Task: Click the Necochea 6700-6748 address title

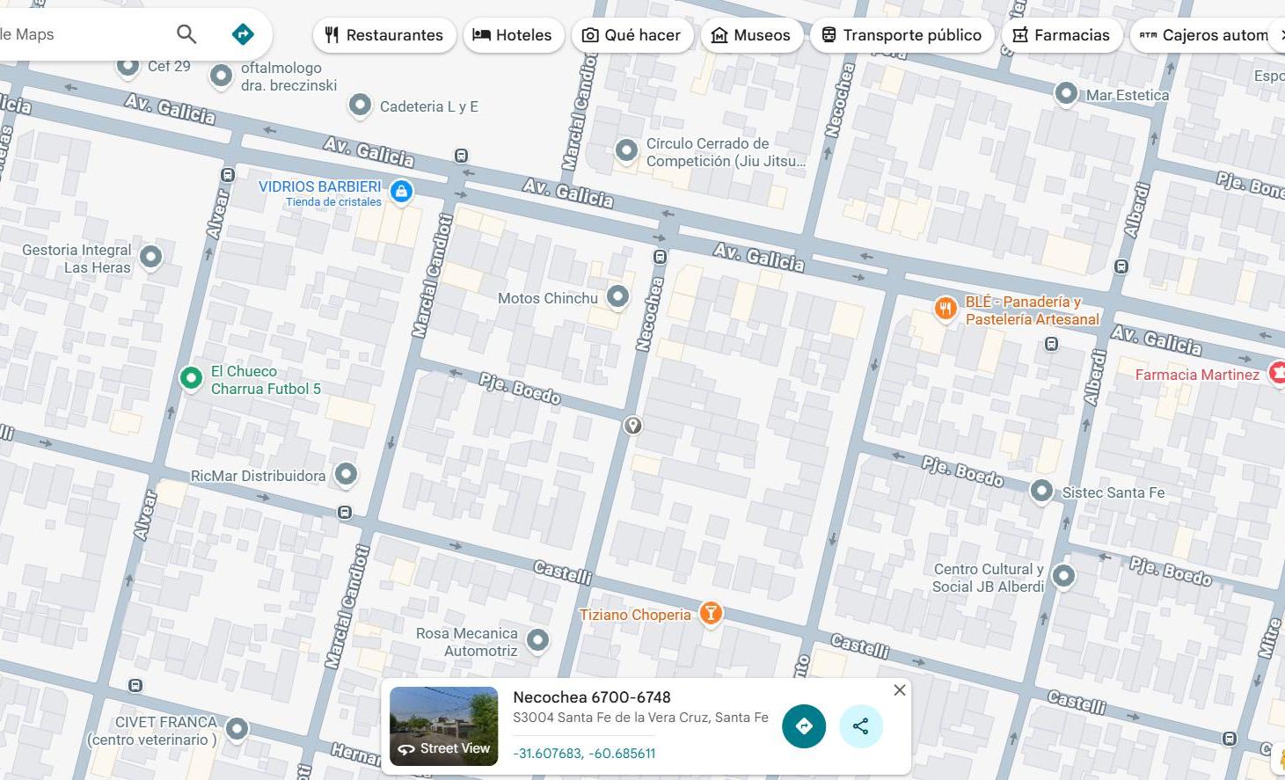Action: pos(592,697)
